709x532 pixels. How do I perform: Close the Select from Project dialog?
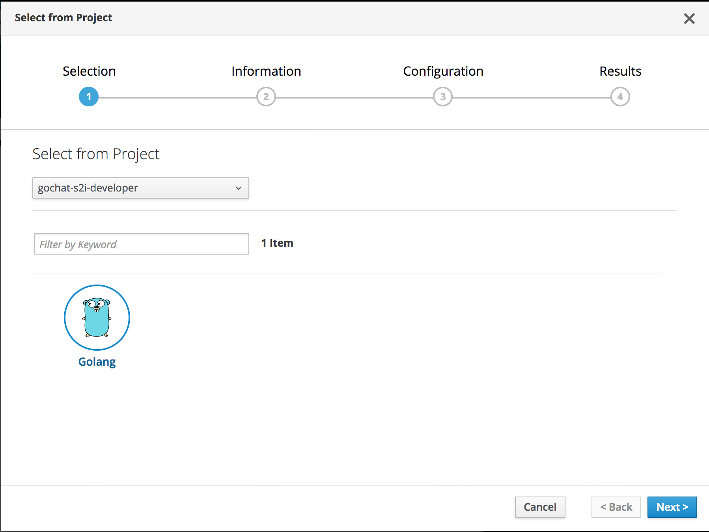coord(689,19)
